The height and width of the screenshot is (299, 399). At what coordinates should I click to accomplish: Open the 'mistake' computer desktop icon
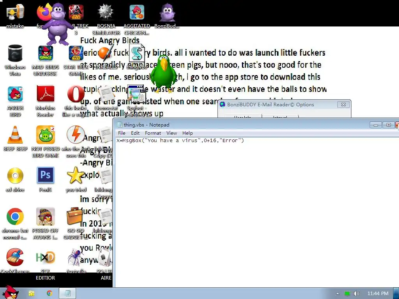[x=15, y=12]
